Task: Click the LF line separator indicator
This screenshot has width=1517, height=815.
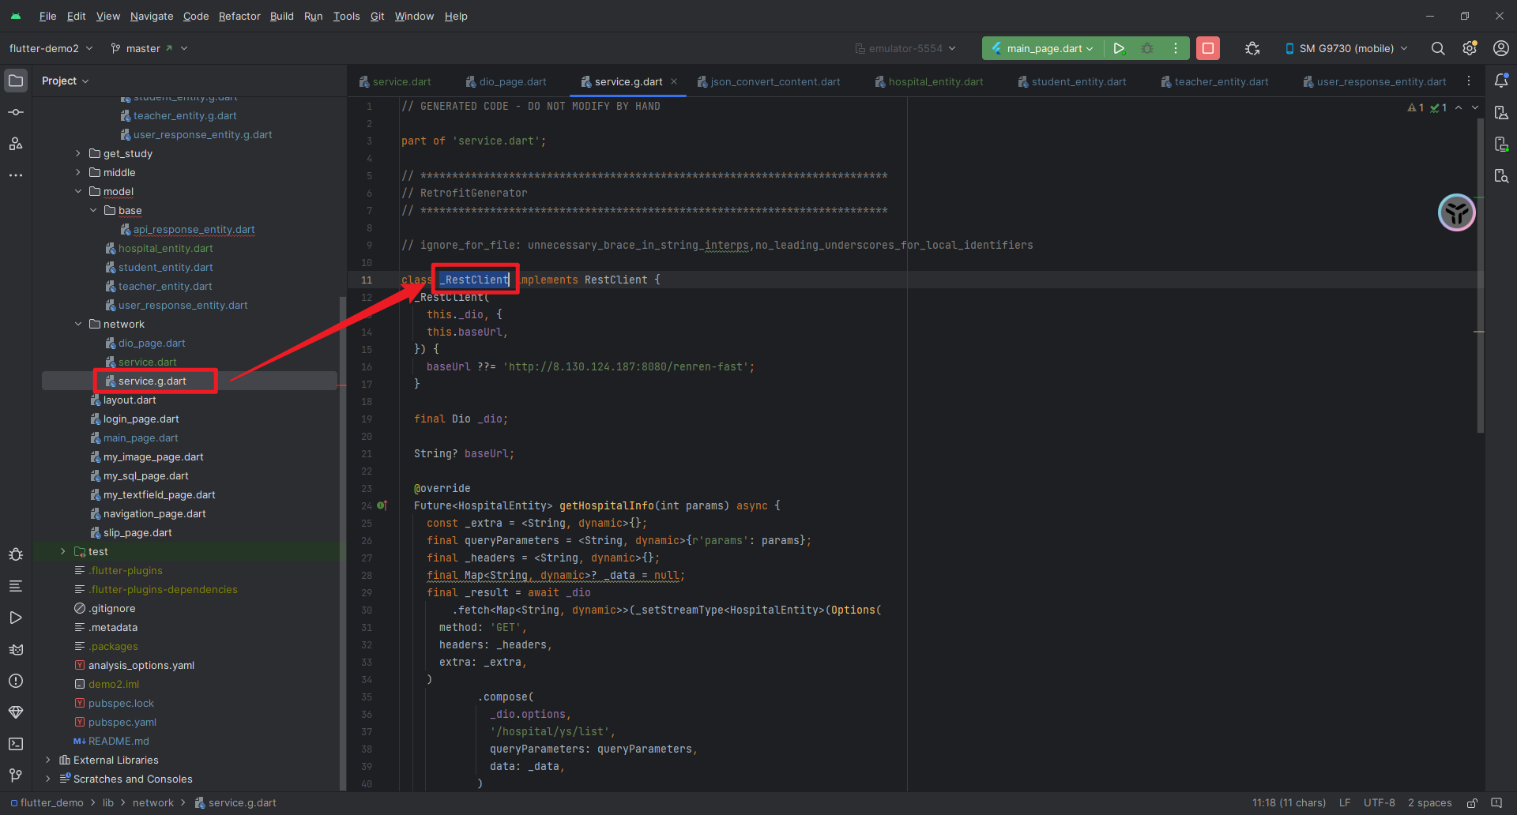Action: (1345, 802)
